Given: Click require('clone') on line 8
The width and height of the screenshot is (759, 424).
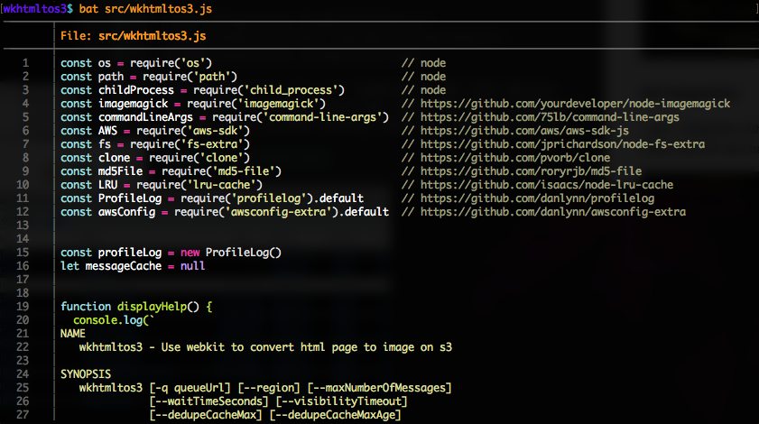Looking at the screenshot, I should (x=199, y=158).
